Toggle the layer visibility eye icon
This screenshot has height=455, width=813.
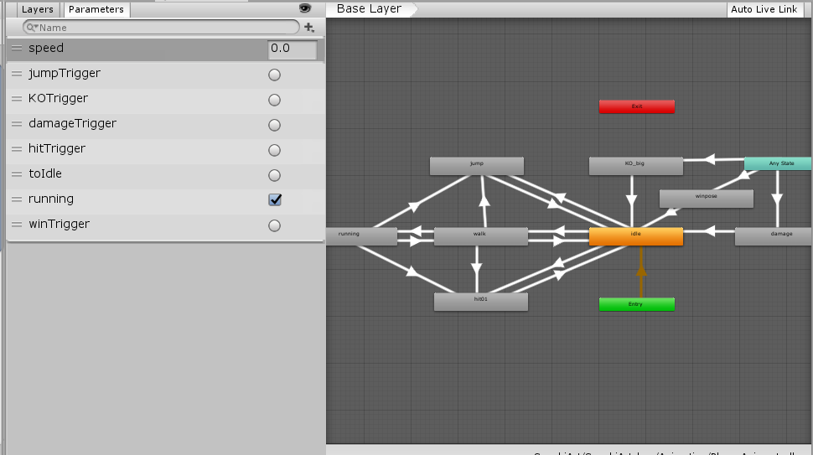(x=305, y=8)
